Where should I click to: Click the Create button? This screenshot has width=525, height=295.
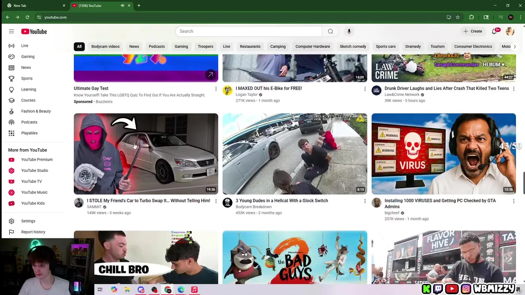click(x=473, y=31)
